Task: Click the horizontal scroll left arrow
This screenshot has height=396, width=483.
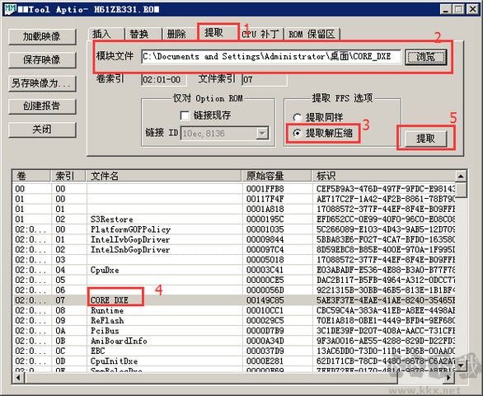Action: 18,378
